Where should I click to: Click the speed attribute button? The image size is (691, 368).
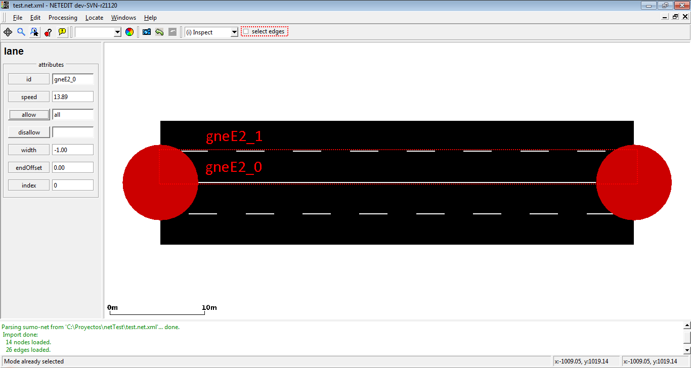(x=29, y=97)
